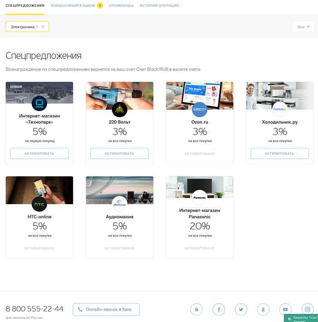This screenshot has height=322, width=318.
Task: Activate the 220 Вольт offer
Action: click(120, 153)
